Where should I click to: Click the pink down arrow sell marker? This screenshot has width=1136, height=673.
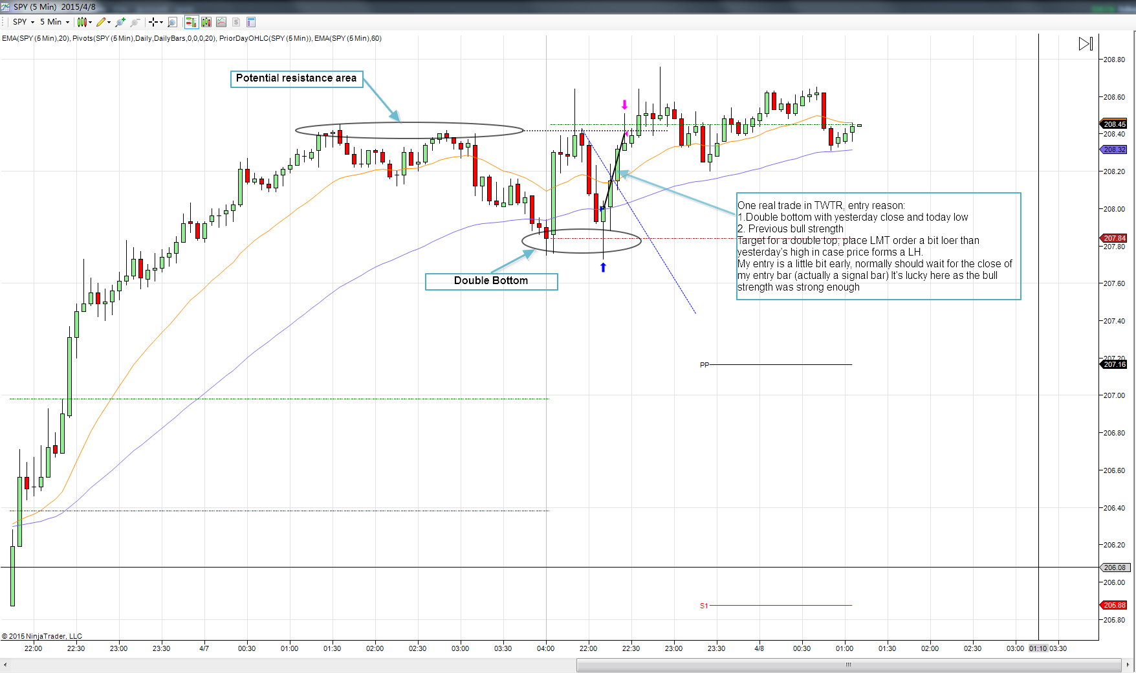tap(624, 105)
